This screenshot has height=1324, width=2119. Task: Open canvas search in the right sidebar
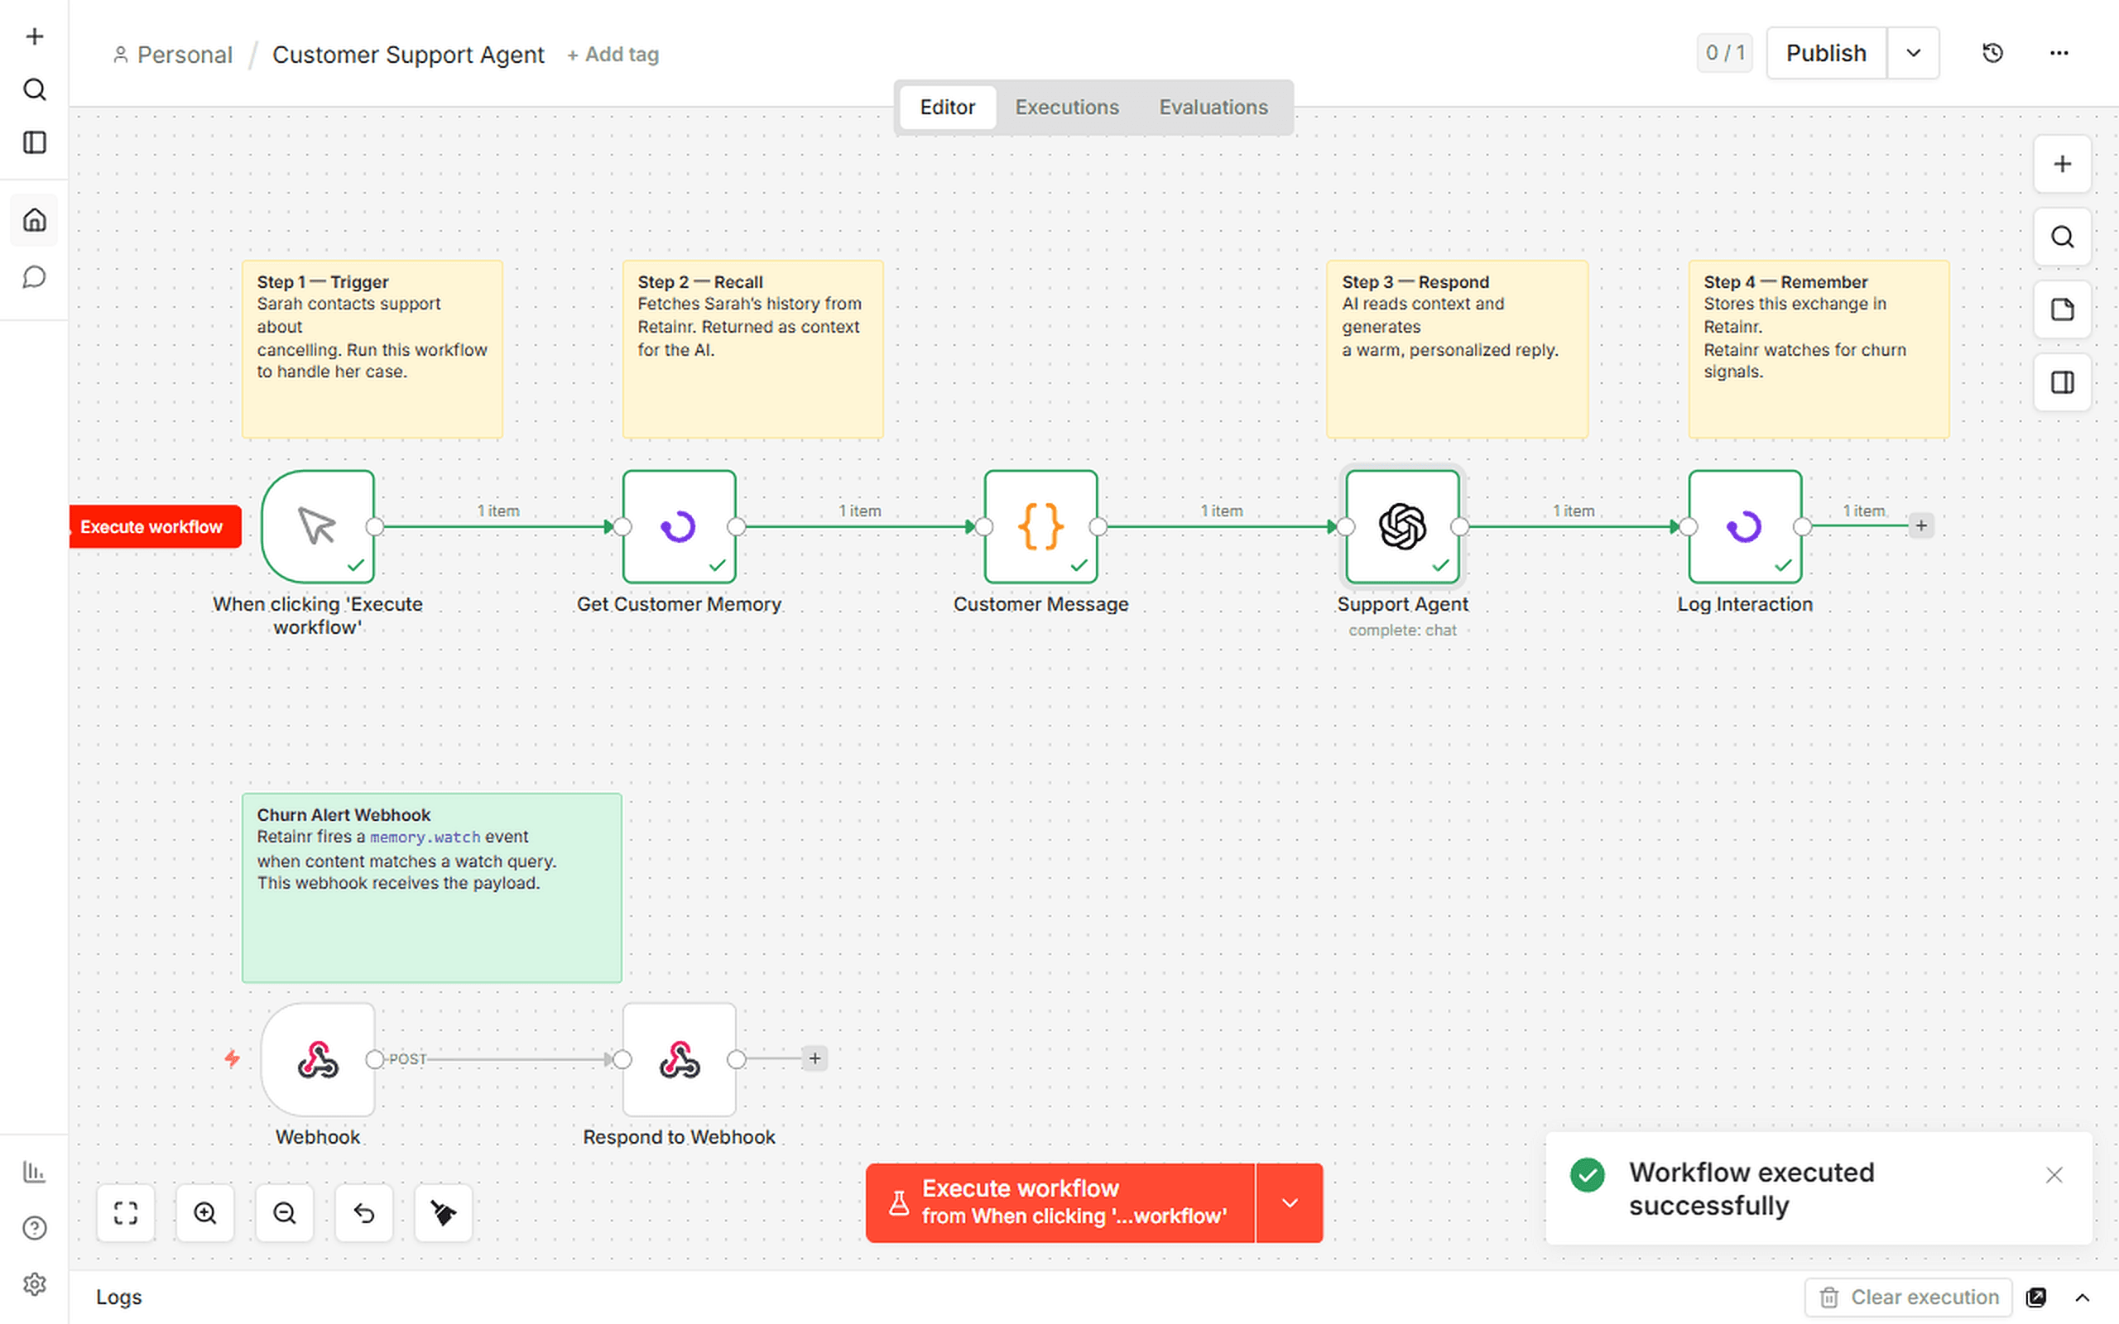[x=2062, y=237]
